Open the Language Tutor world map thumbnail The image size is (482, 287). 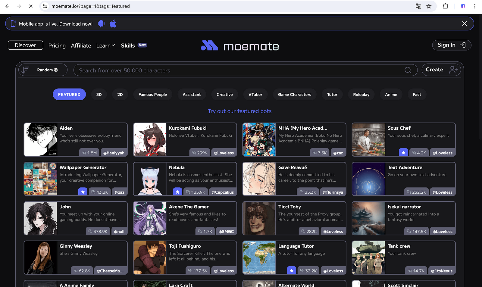[x=259, y=257]
